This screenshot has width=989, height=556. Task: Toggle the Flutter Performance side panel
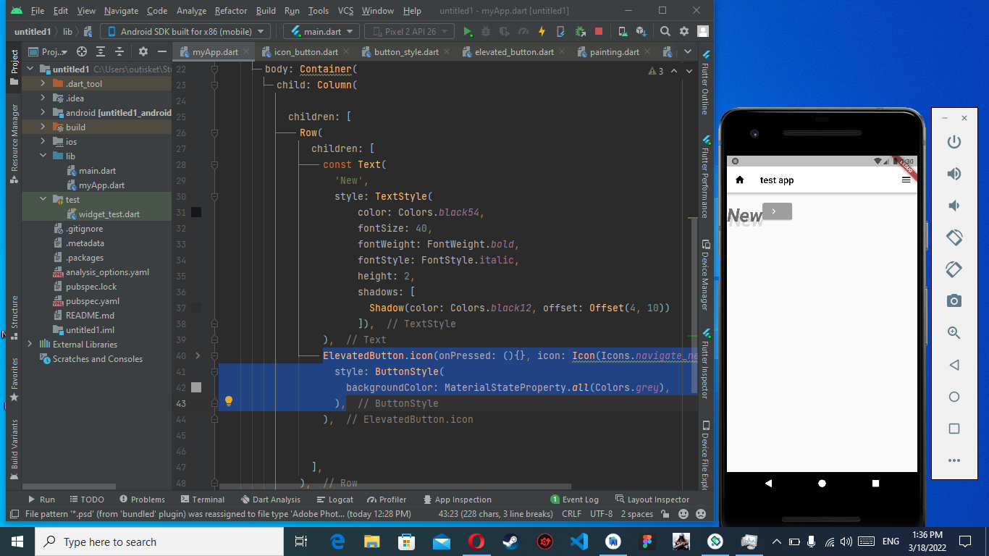[705, 176]
